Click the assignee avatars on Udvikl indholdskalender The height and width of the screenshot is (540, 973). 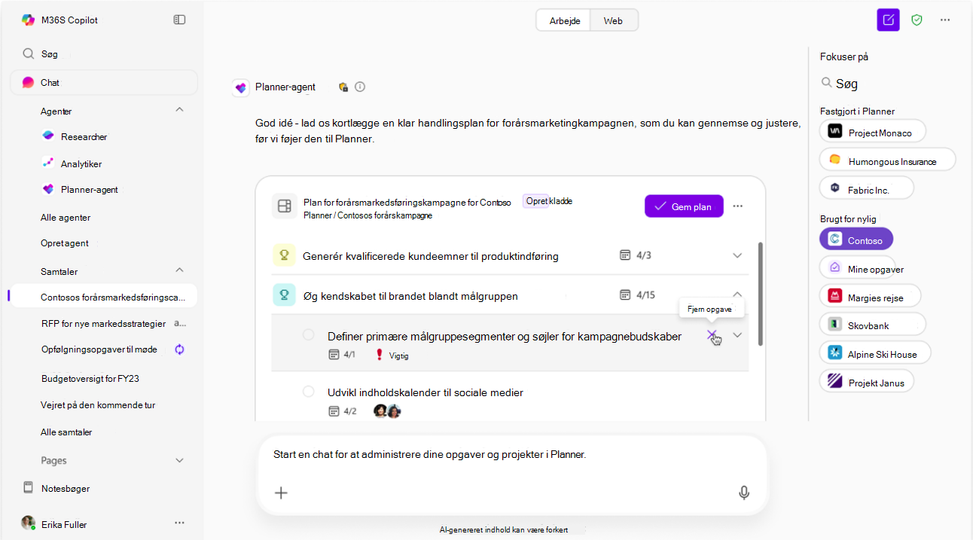(387, 411)
